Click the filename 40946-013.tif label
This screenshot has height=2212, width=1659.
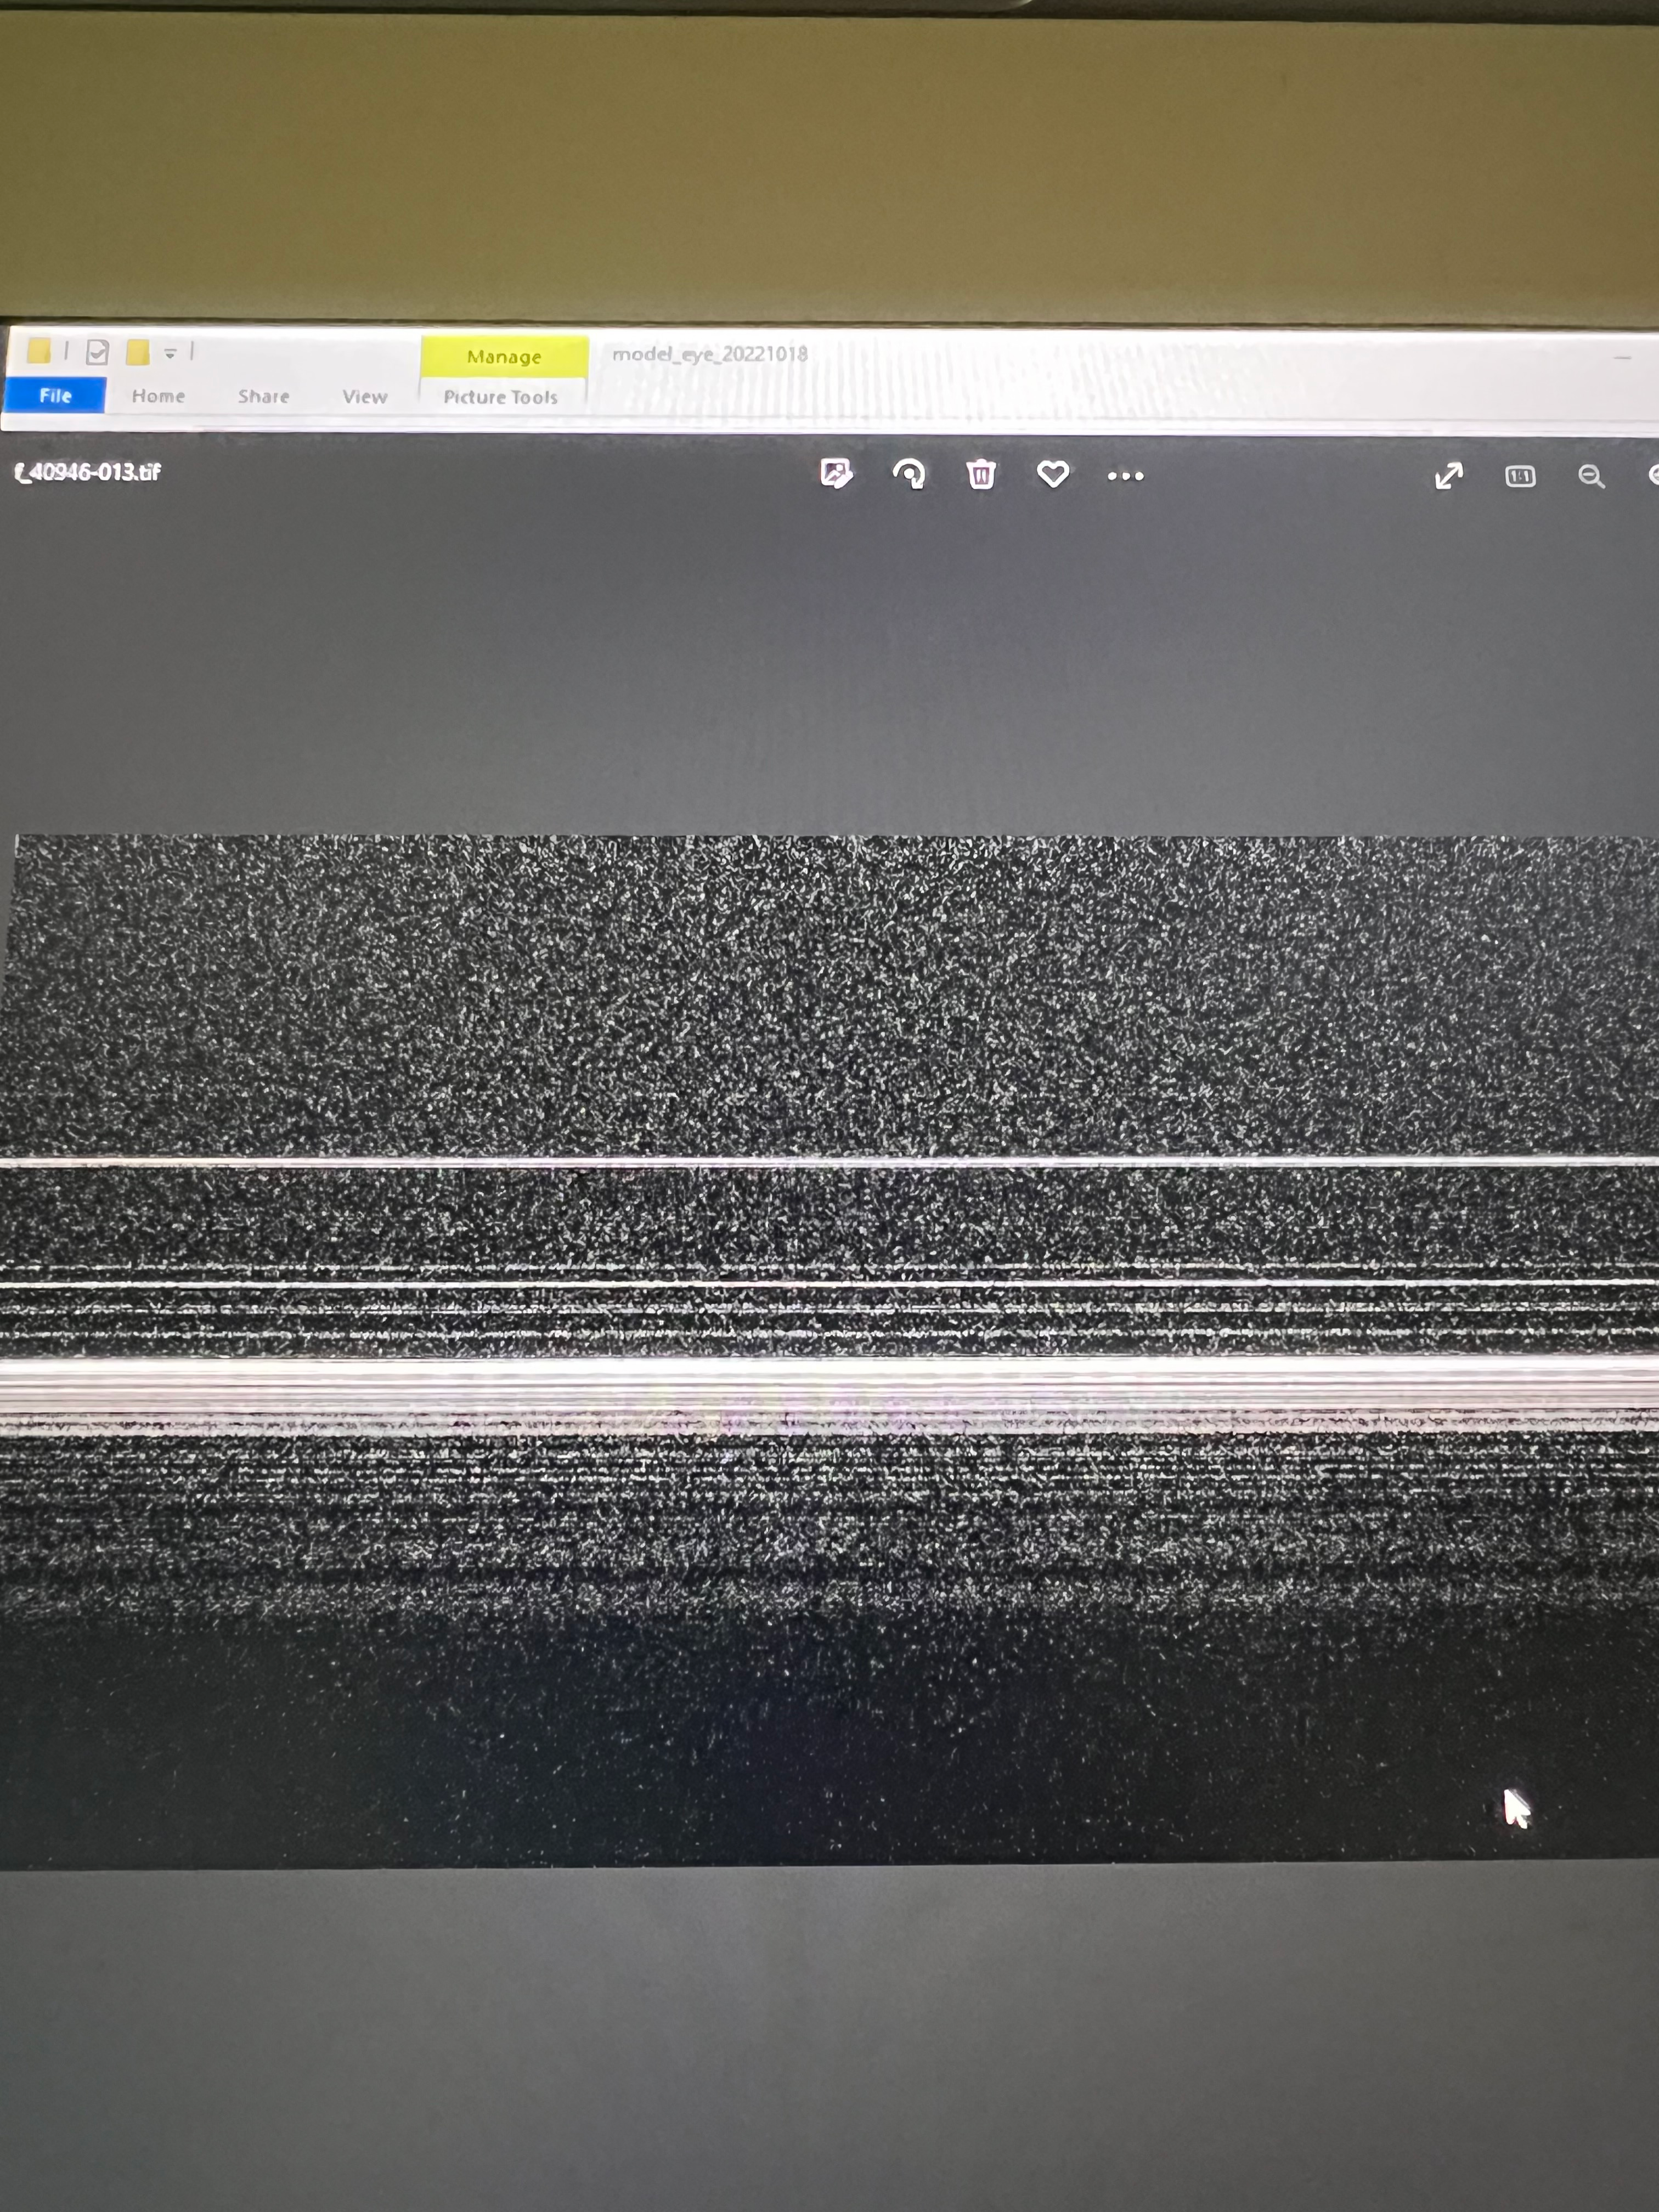88,472
